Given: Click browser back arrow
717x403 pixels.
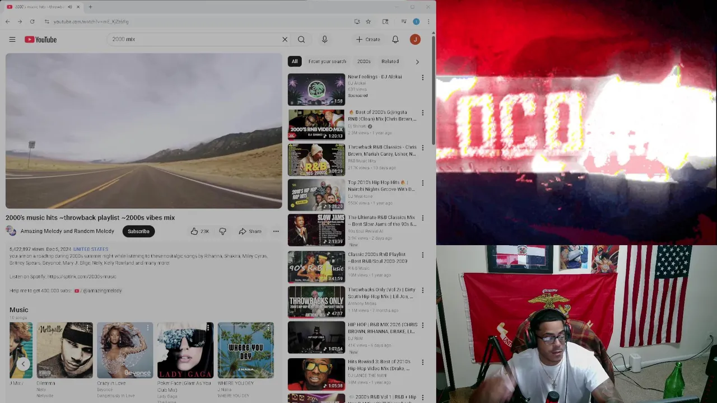Looking at the screenshot, I should (7, 21).
